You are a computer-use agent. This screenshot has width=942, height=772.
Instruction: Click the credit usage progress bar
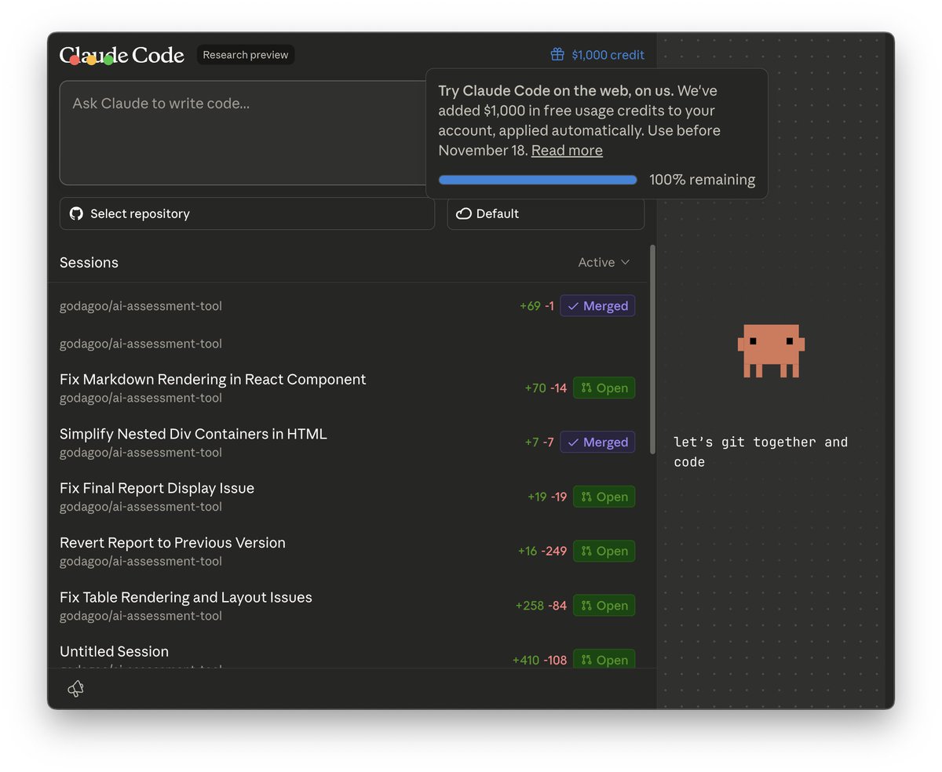(x=538, y=180)
